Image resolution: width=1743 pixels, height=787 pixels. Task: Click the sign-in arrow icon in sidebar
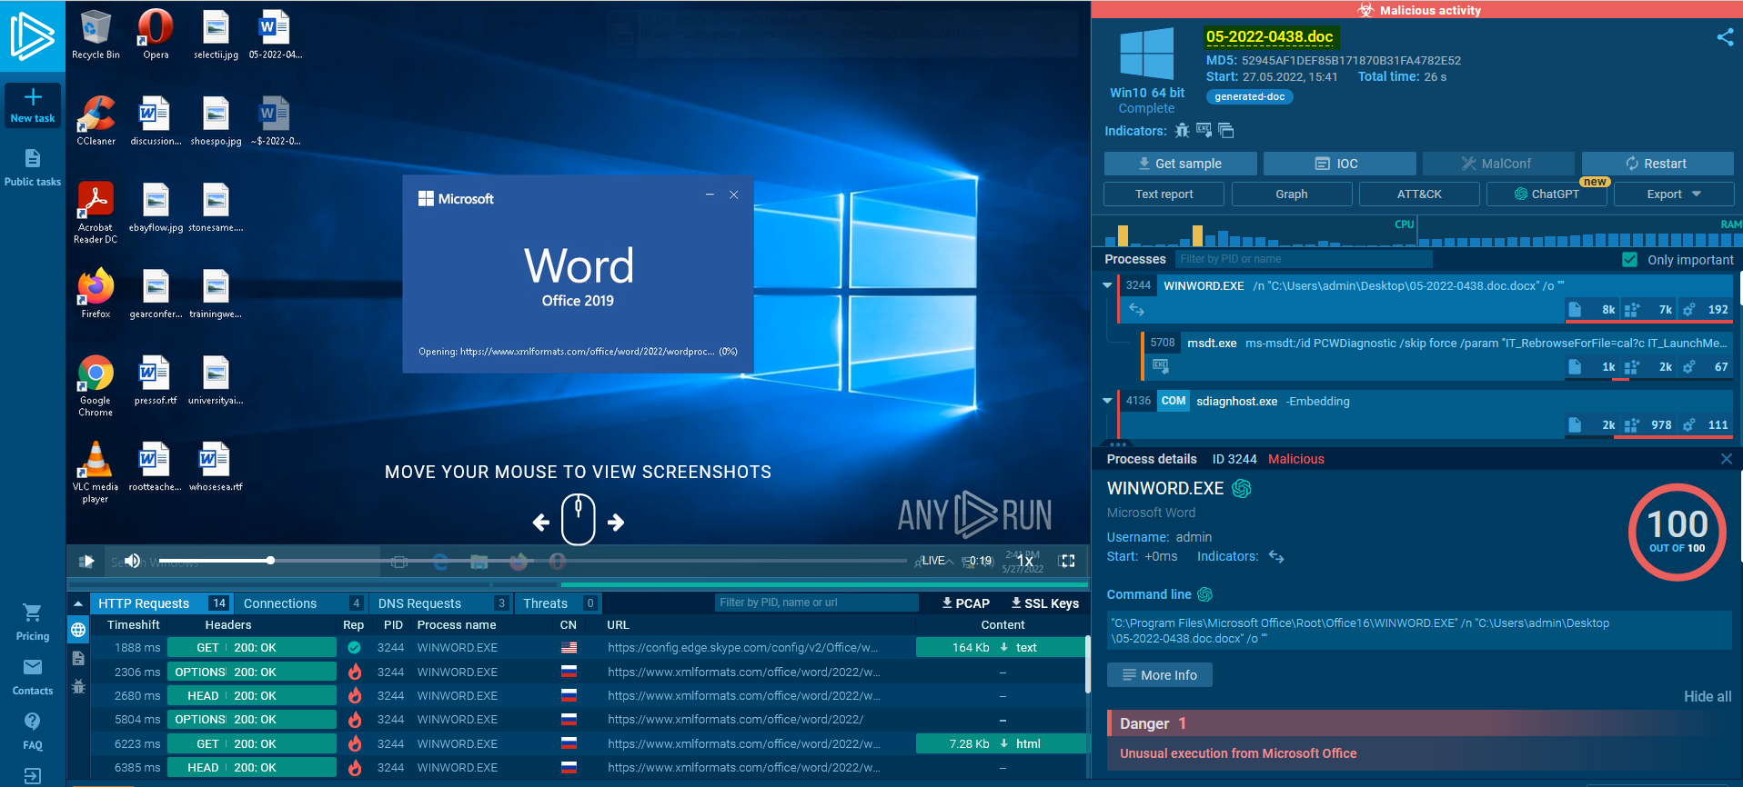coord(33,775)
